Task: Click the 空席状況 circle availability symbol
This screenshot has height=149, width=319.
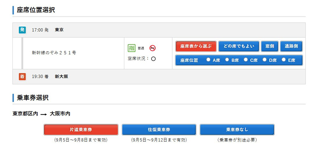Action: pos(154,59)
